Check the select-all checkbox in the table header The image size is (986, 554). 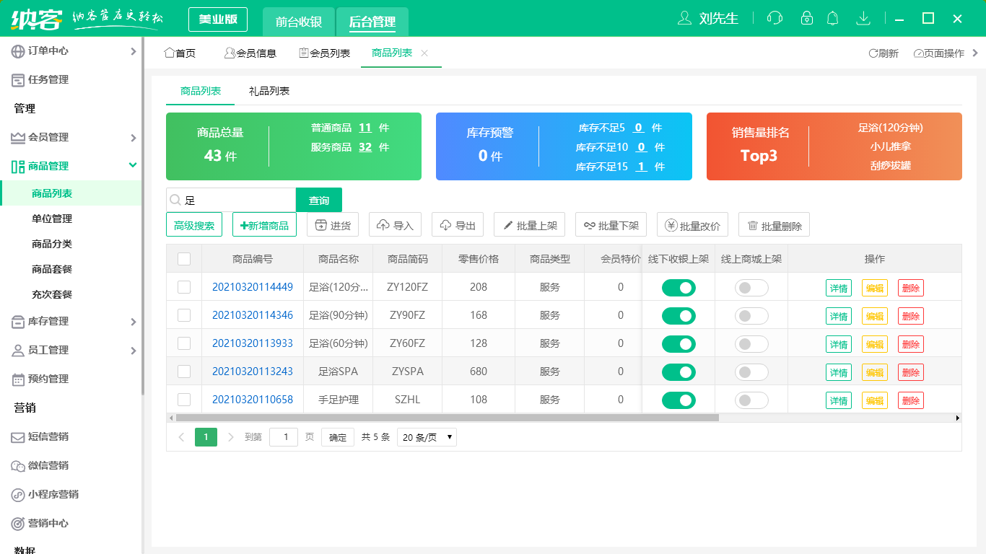(x=184, y=259)
